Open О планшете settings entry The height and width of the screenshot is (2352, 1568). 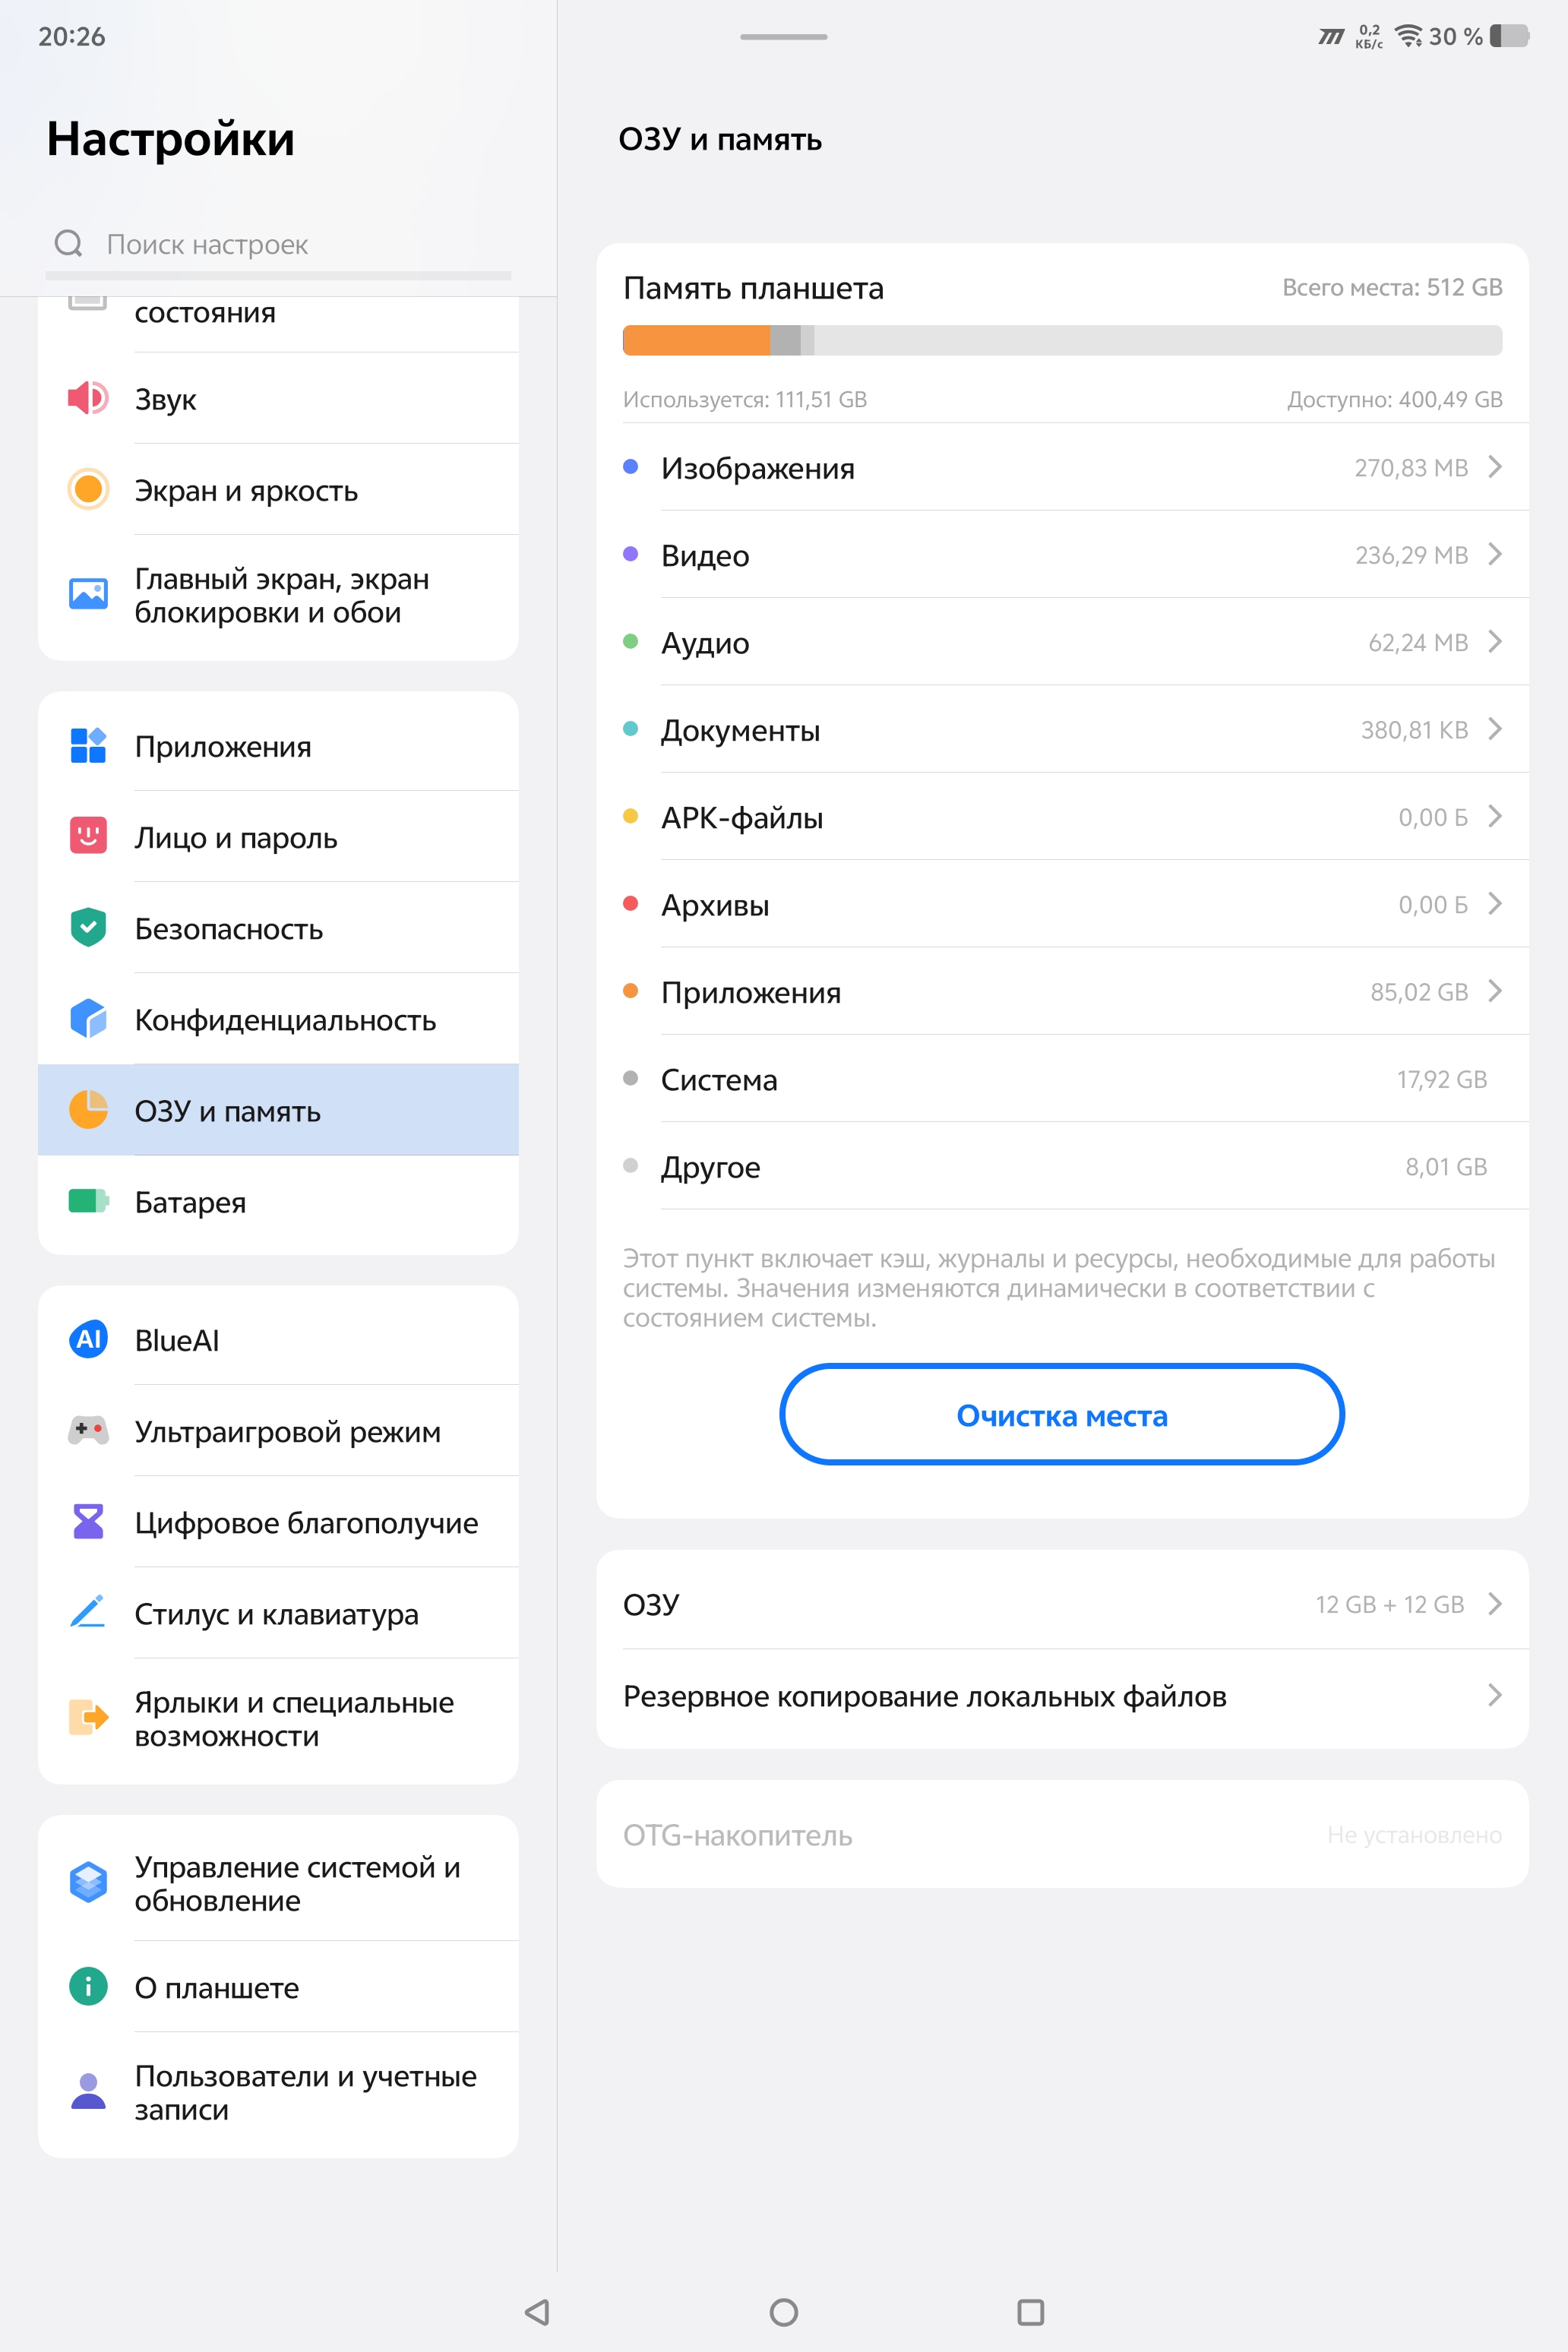(x=278, y=1987)
